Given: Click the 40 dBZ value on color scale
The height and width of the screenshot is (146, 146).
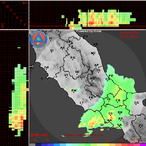Looking at the screenshot, I should click(x=108, y=140).
